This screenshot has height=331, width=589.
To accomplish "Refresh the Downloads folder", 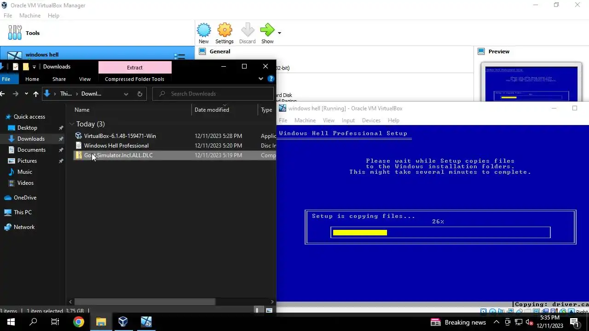I will coord(140,94).
